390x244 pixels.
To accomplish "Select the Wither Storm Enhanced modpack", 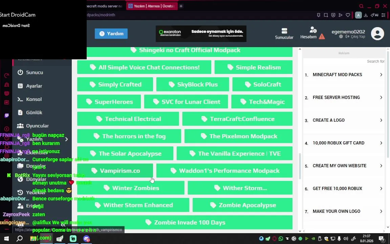I will pos(133,205).
